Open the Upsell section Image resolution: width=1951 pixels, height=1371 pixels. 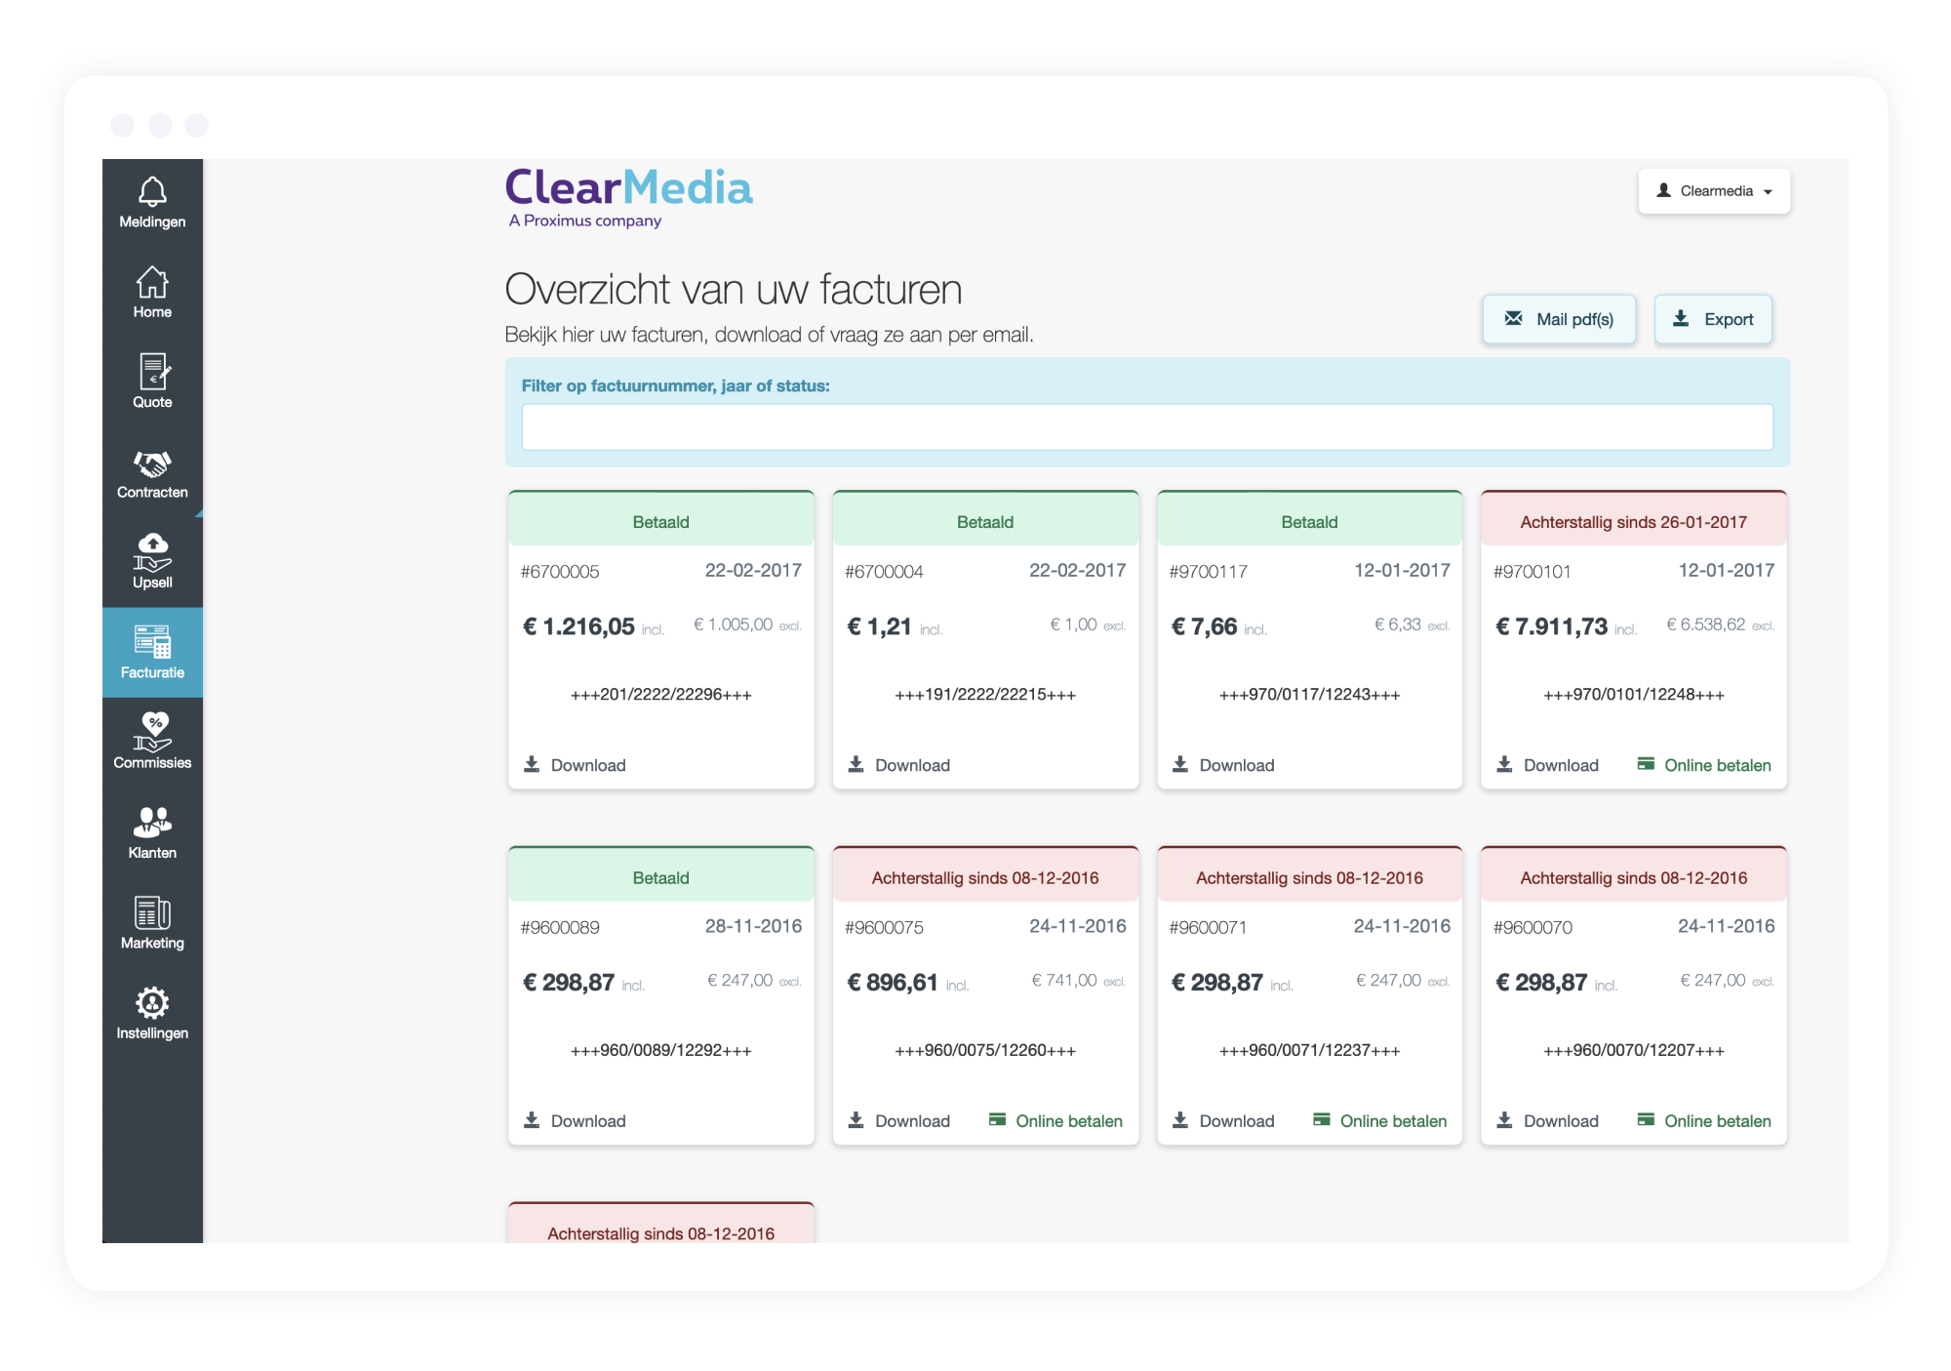pyautogui.click(x=152, y=562)
